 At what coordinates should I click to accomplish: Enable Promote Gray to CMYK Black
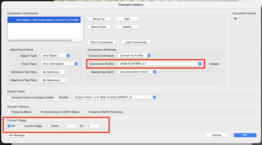[38, 112]
